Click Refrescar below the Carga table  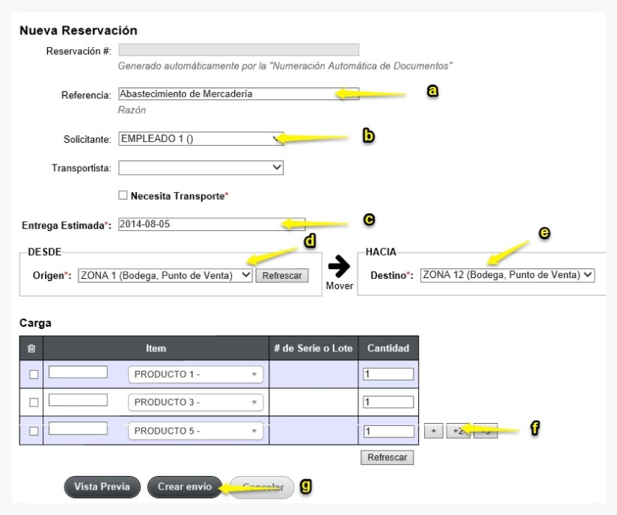(387, 457)
